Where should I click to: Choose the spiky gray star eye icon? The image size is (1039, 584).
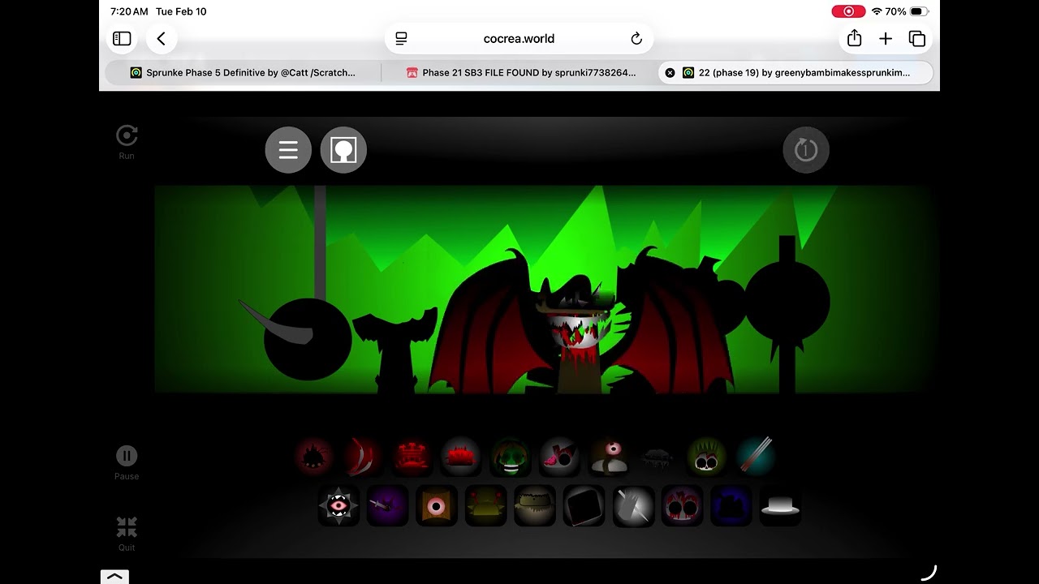(x=338, y=506)
